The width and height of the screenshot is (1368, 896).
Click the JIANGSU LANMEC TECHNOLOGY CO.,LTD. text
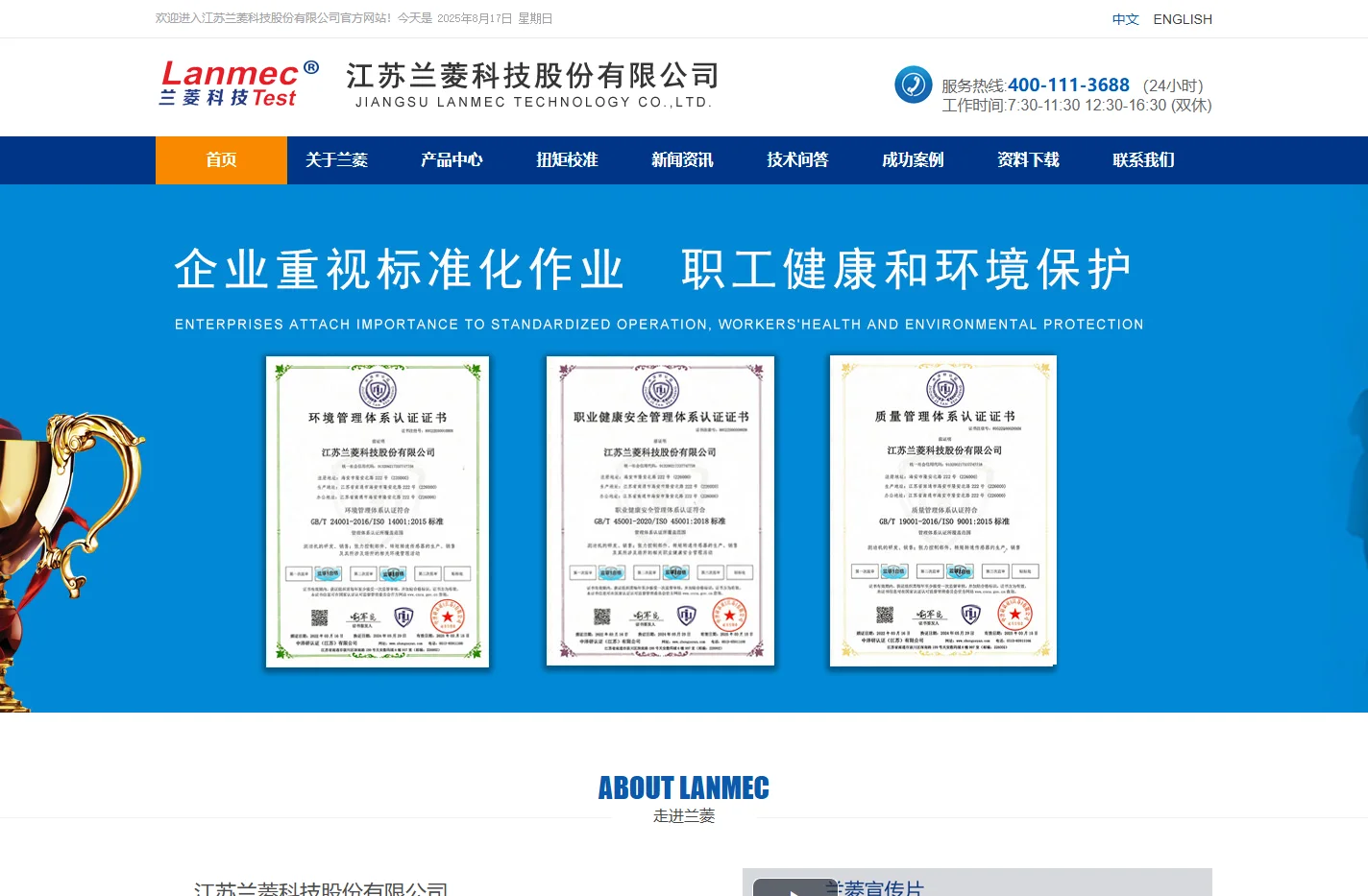[534, 102]
